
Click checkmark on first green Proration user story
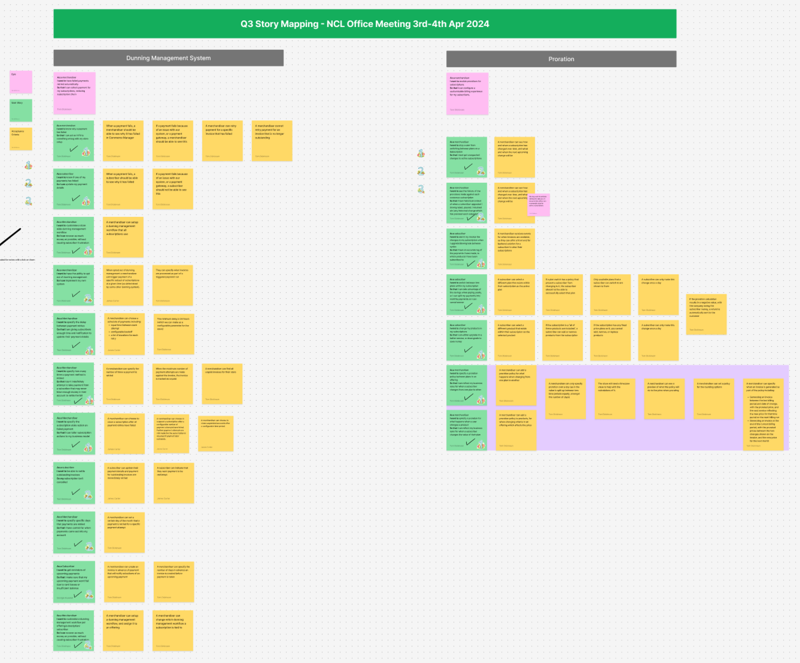[x=468, y=166]
